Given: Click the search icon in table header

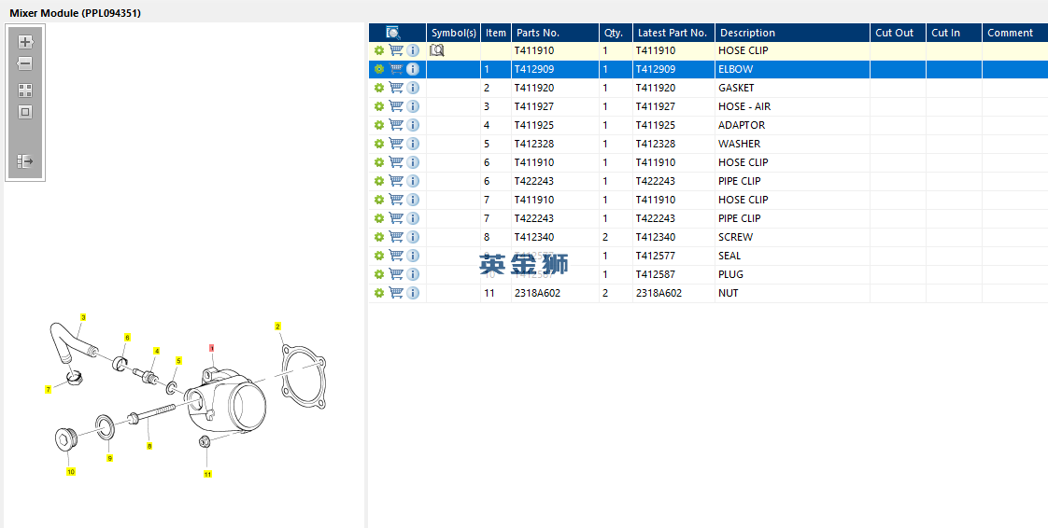Looking at the screenshot, I should coord(393,33).
